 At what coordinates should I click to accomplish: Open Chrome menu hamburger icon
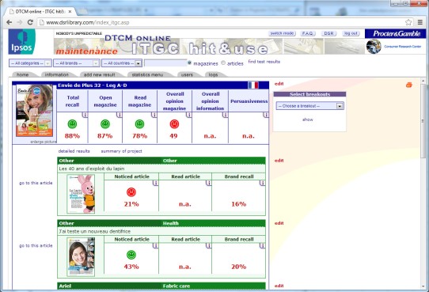[420, 22]
